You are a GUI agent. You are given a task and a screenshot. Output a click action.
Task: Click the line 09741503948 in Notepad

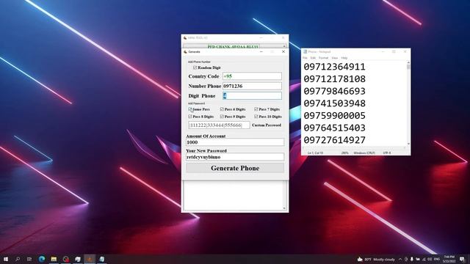click(x=335, y=103)
